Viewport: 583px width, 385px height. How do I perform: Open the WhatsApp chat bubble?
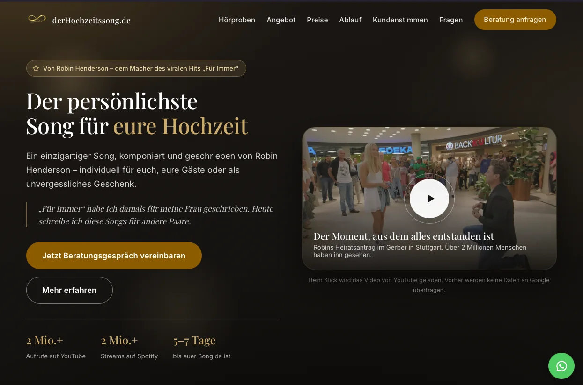click(561, 366)
